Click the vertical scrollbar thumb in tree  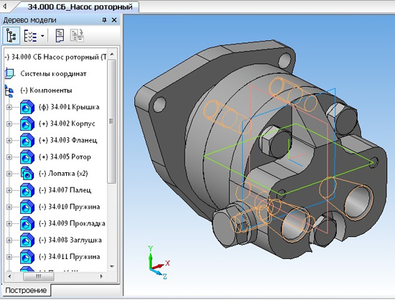click(x=112, y=121)
